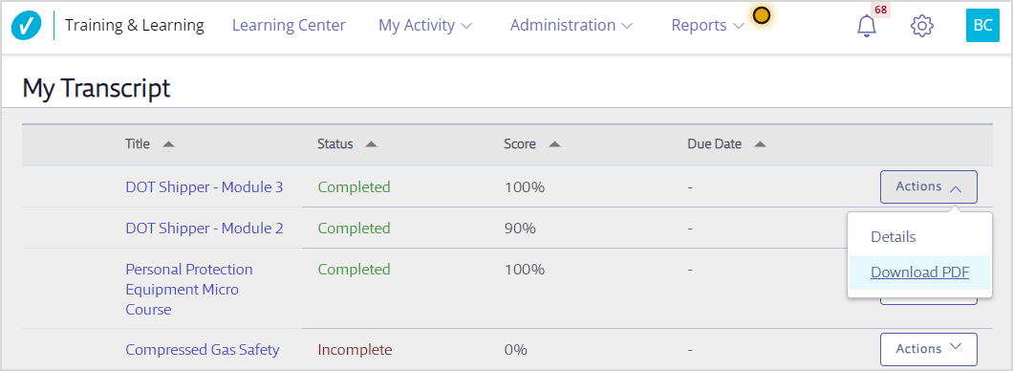Expand the My Activity menu

coord(425,26)
